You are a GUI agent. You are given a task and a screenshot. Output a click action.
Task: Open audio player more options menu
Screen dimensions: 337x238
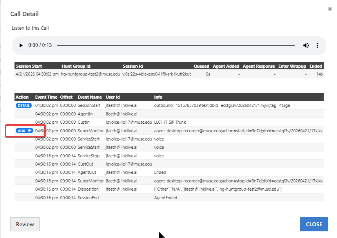(317, 45)
